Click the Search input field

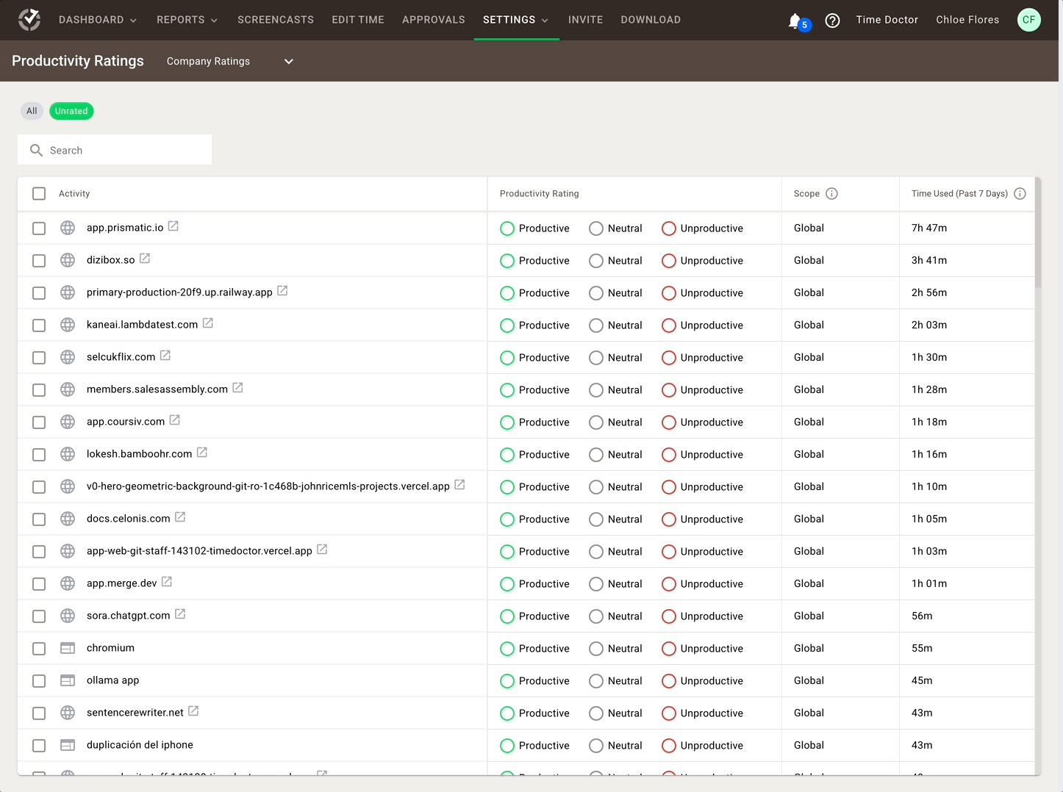pyautogui.click(x=115, y=150)
